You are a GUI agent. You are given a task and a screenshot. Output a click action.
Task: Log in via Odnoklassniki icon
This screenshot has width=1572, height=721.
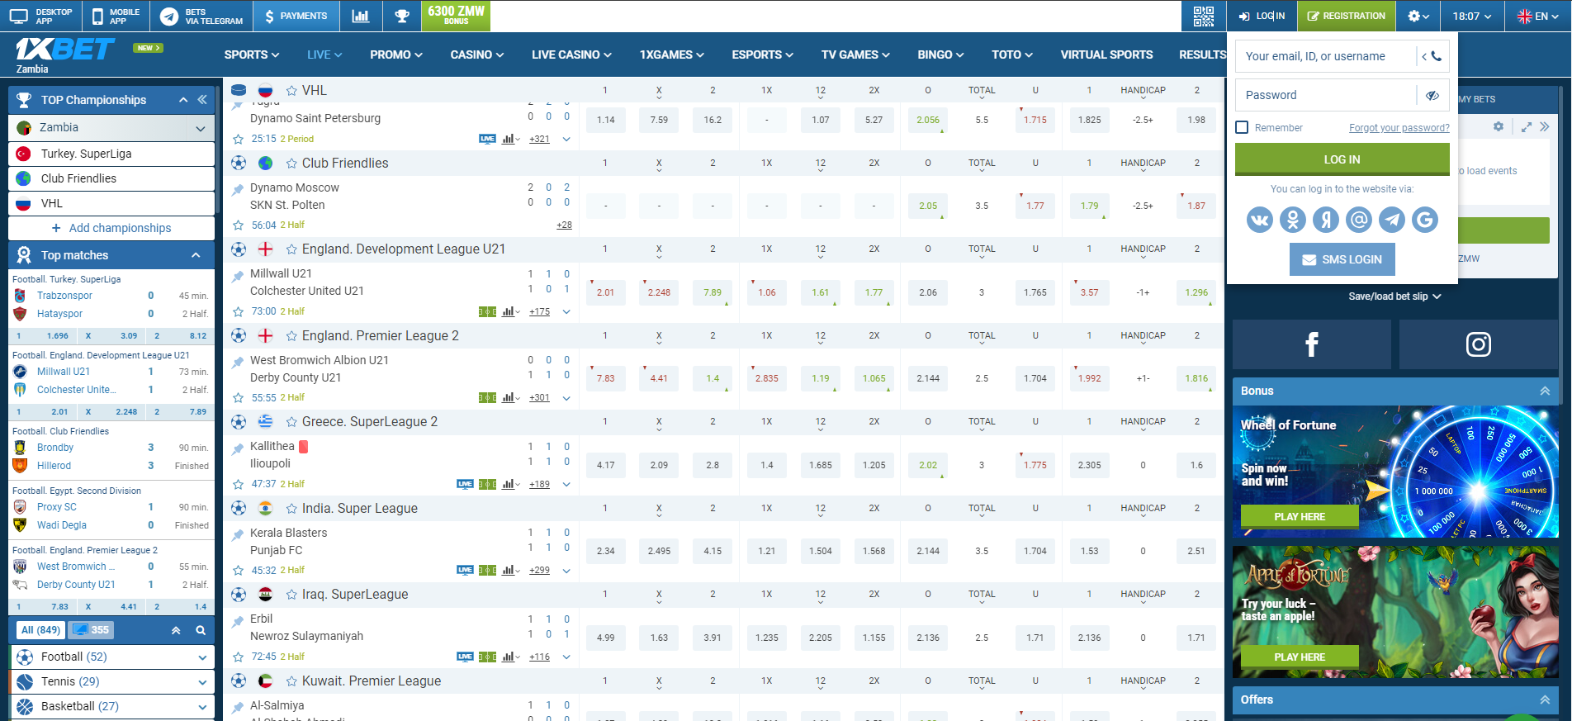(1293, 219)
